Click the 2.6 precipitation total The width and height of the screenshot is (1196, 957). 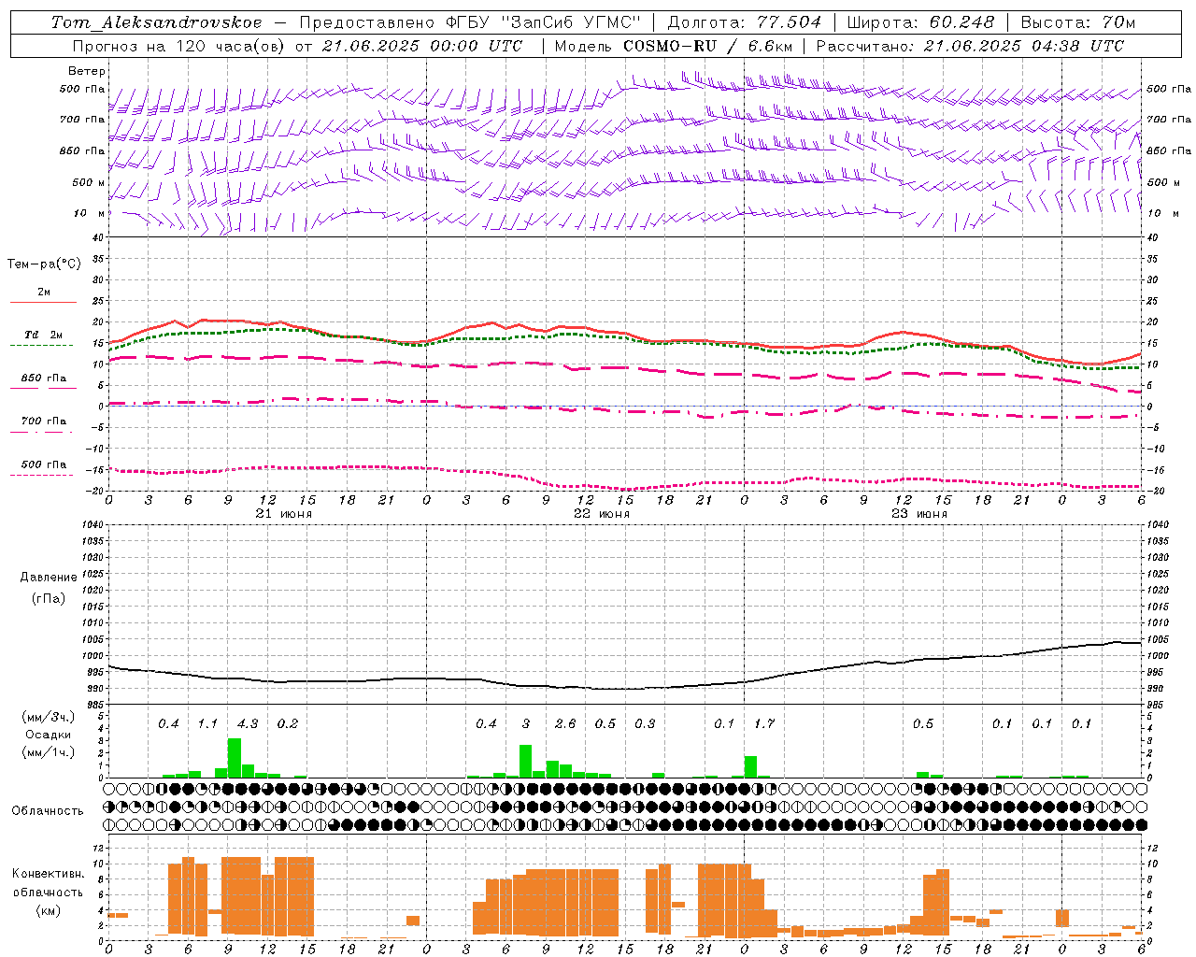[565, 724]
